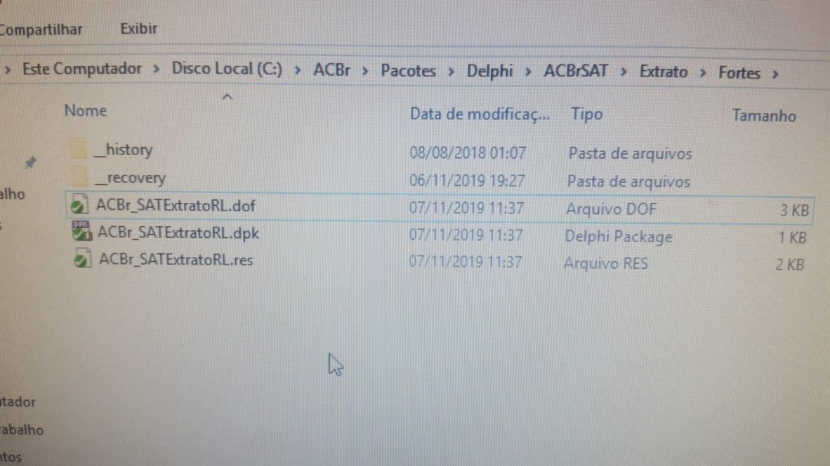This screenshot has height=466, width=830.
Task: Sort files by Tipo column
Action: [587, 115]
